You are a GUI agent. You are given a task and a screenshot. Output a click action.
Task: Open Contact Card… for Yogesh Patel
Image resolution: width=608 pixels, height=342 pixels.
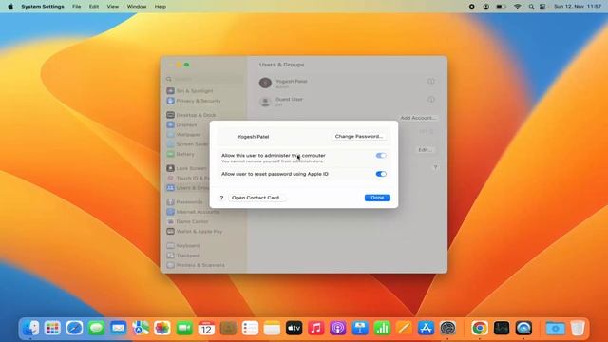coord(257,198)
